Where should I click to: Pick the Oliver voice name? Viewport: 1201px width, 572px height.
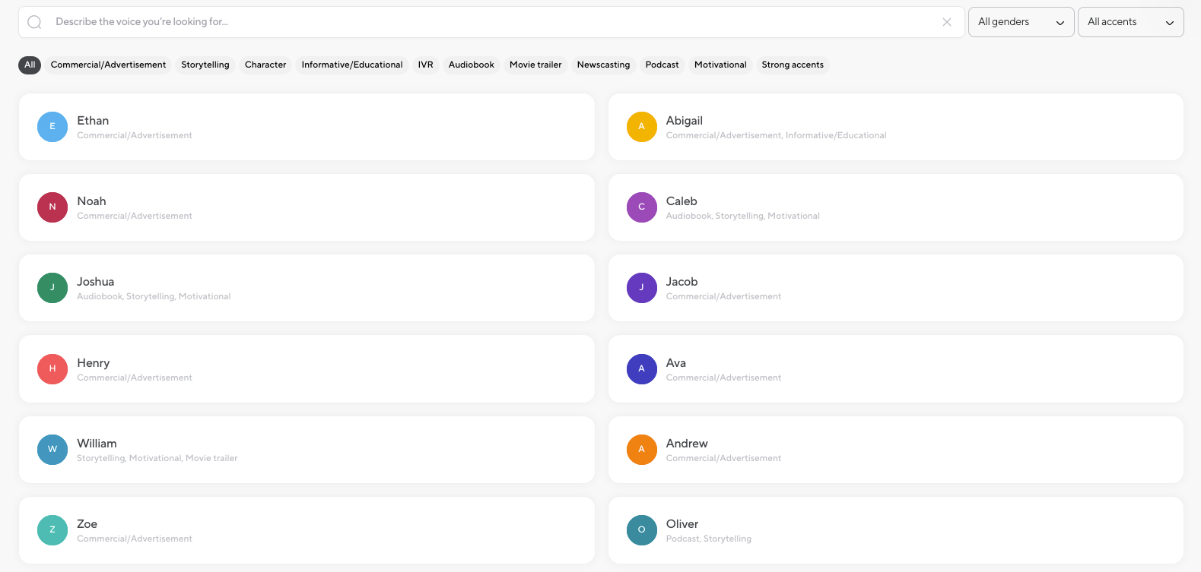(682, 524)
